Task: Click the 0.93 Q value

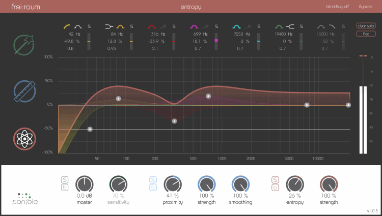Action: coord(112,48)
